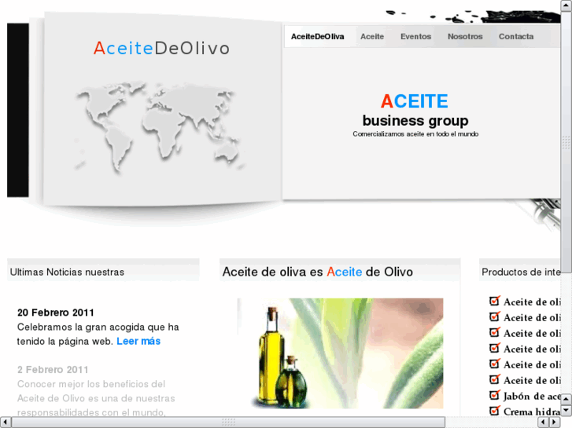The height and width of the screenshot is (428, 572).
Task: Click 'Ultimas Noticias nuestras' heading
Action: (67, 272)
